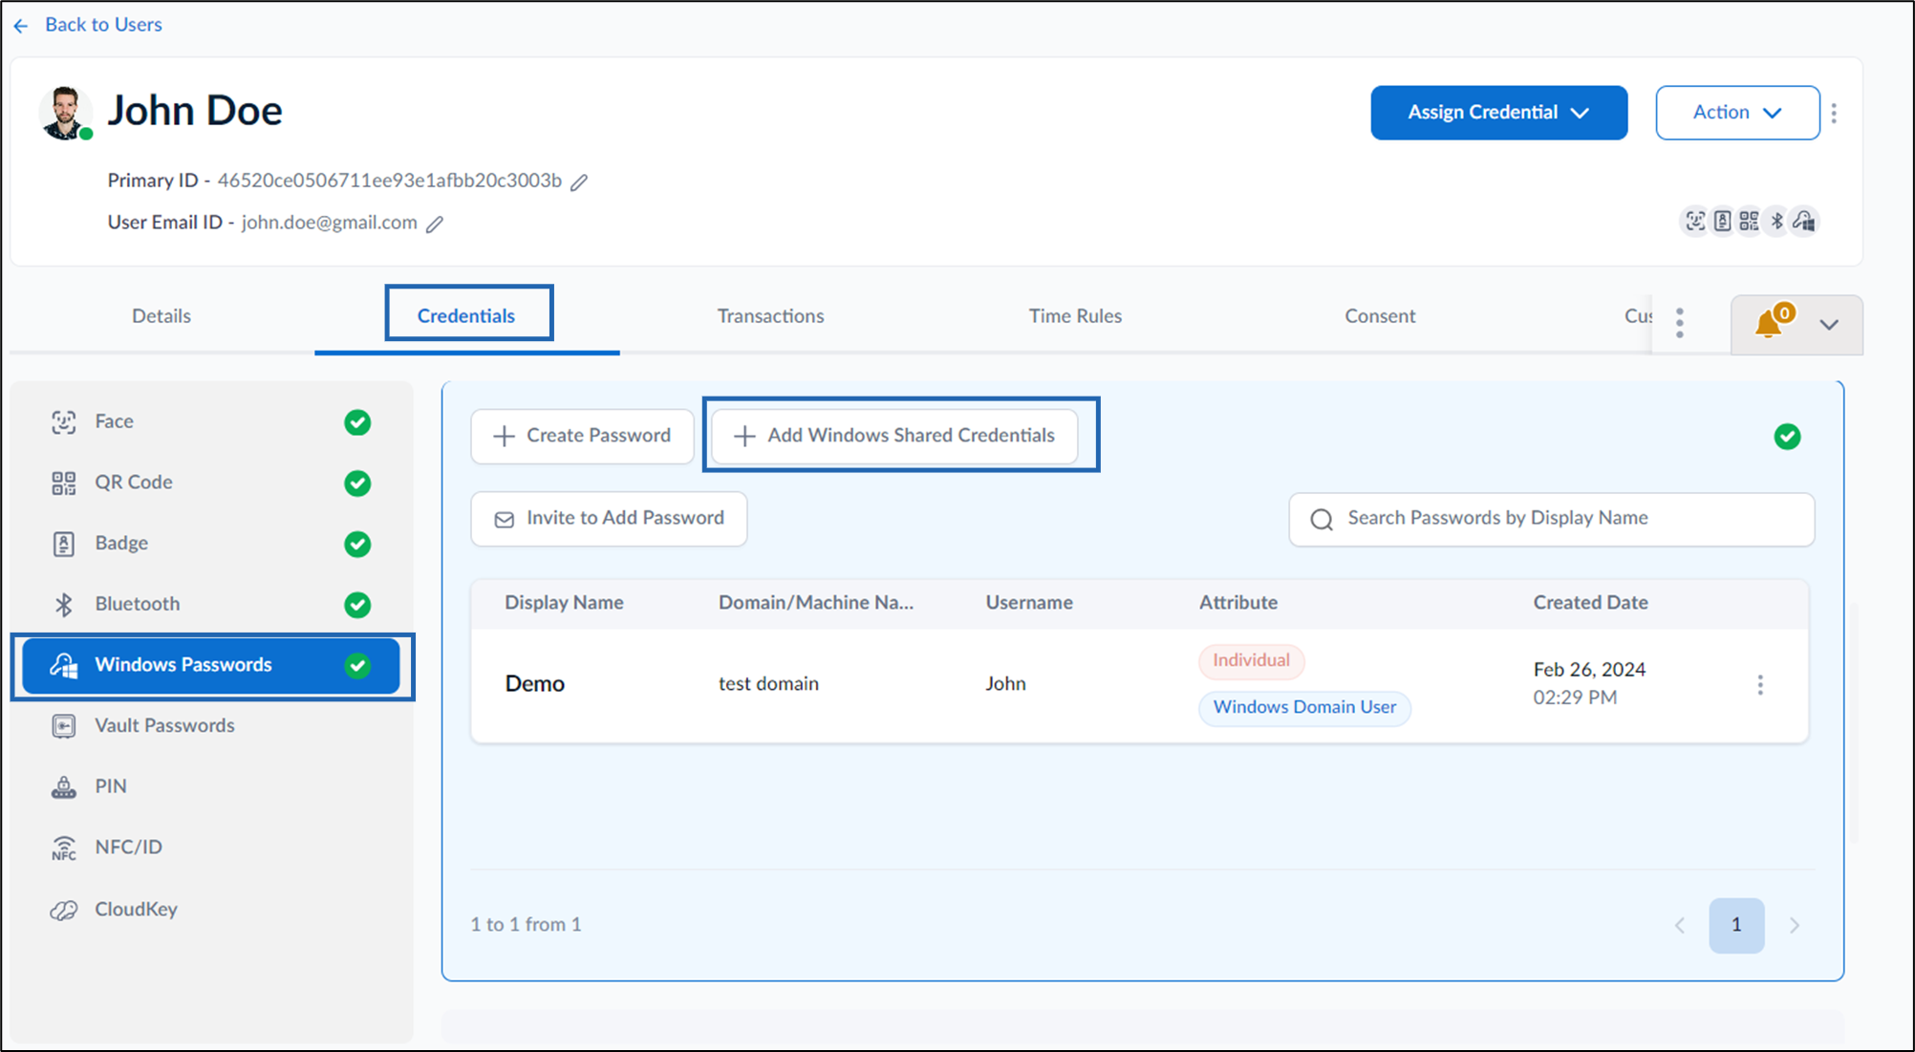Open the Time Rules tab
Image resolution: width=1915 pixels, height=1052 pixels.
click(1075, 315)
